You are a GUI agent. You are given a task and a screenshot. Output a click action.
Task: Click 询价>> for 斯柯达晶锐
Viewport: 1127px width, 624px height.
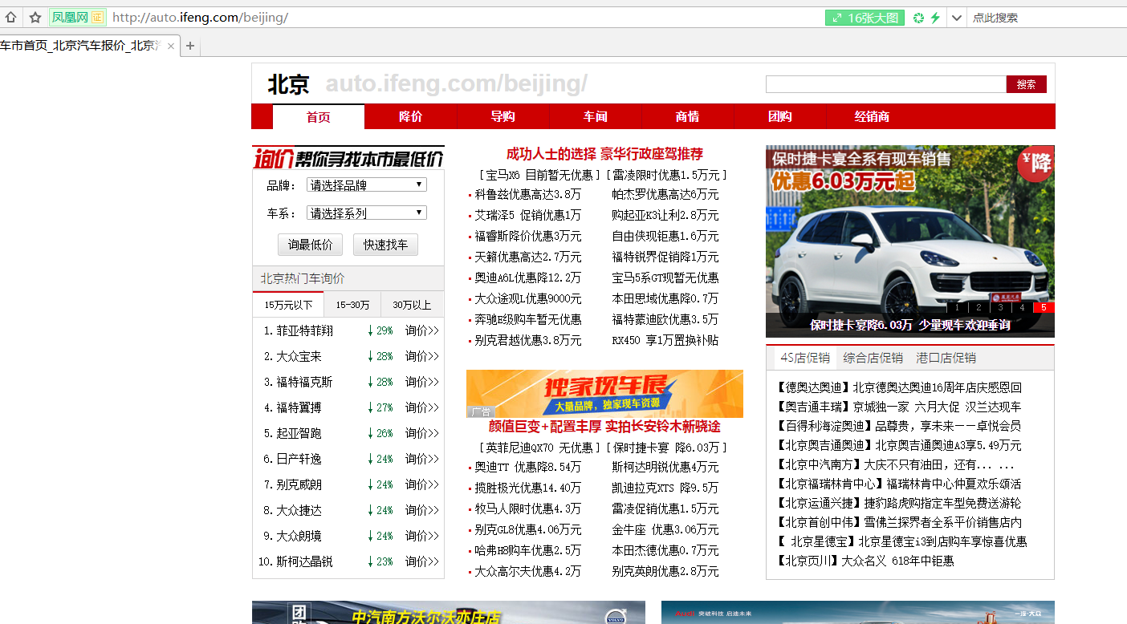[x=422, y=561]
